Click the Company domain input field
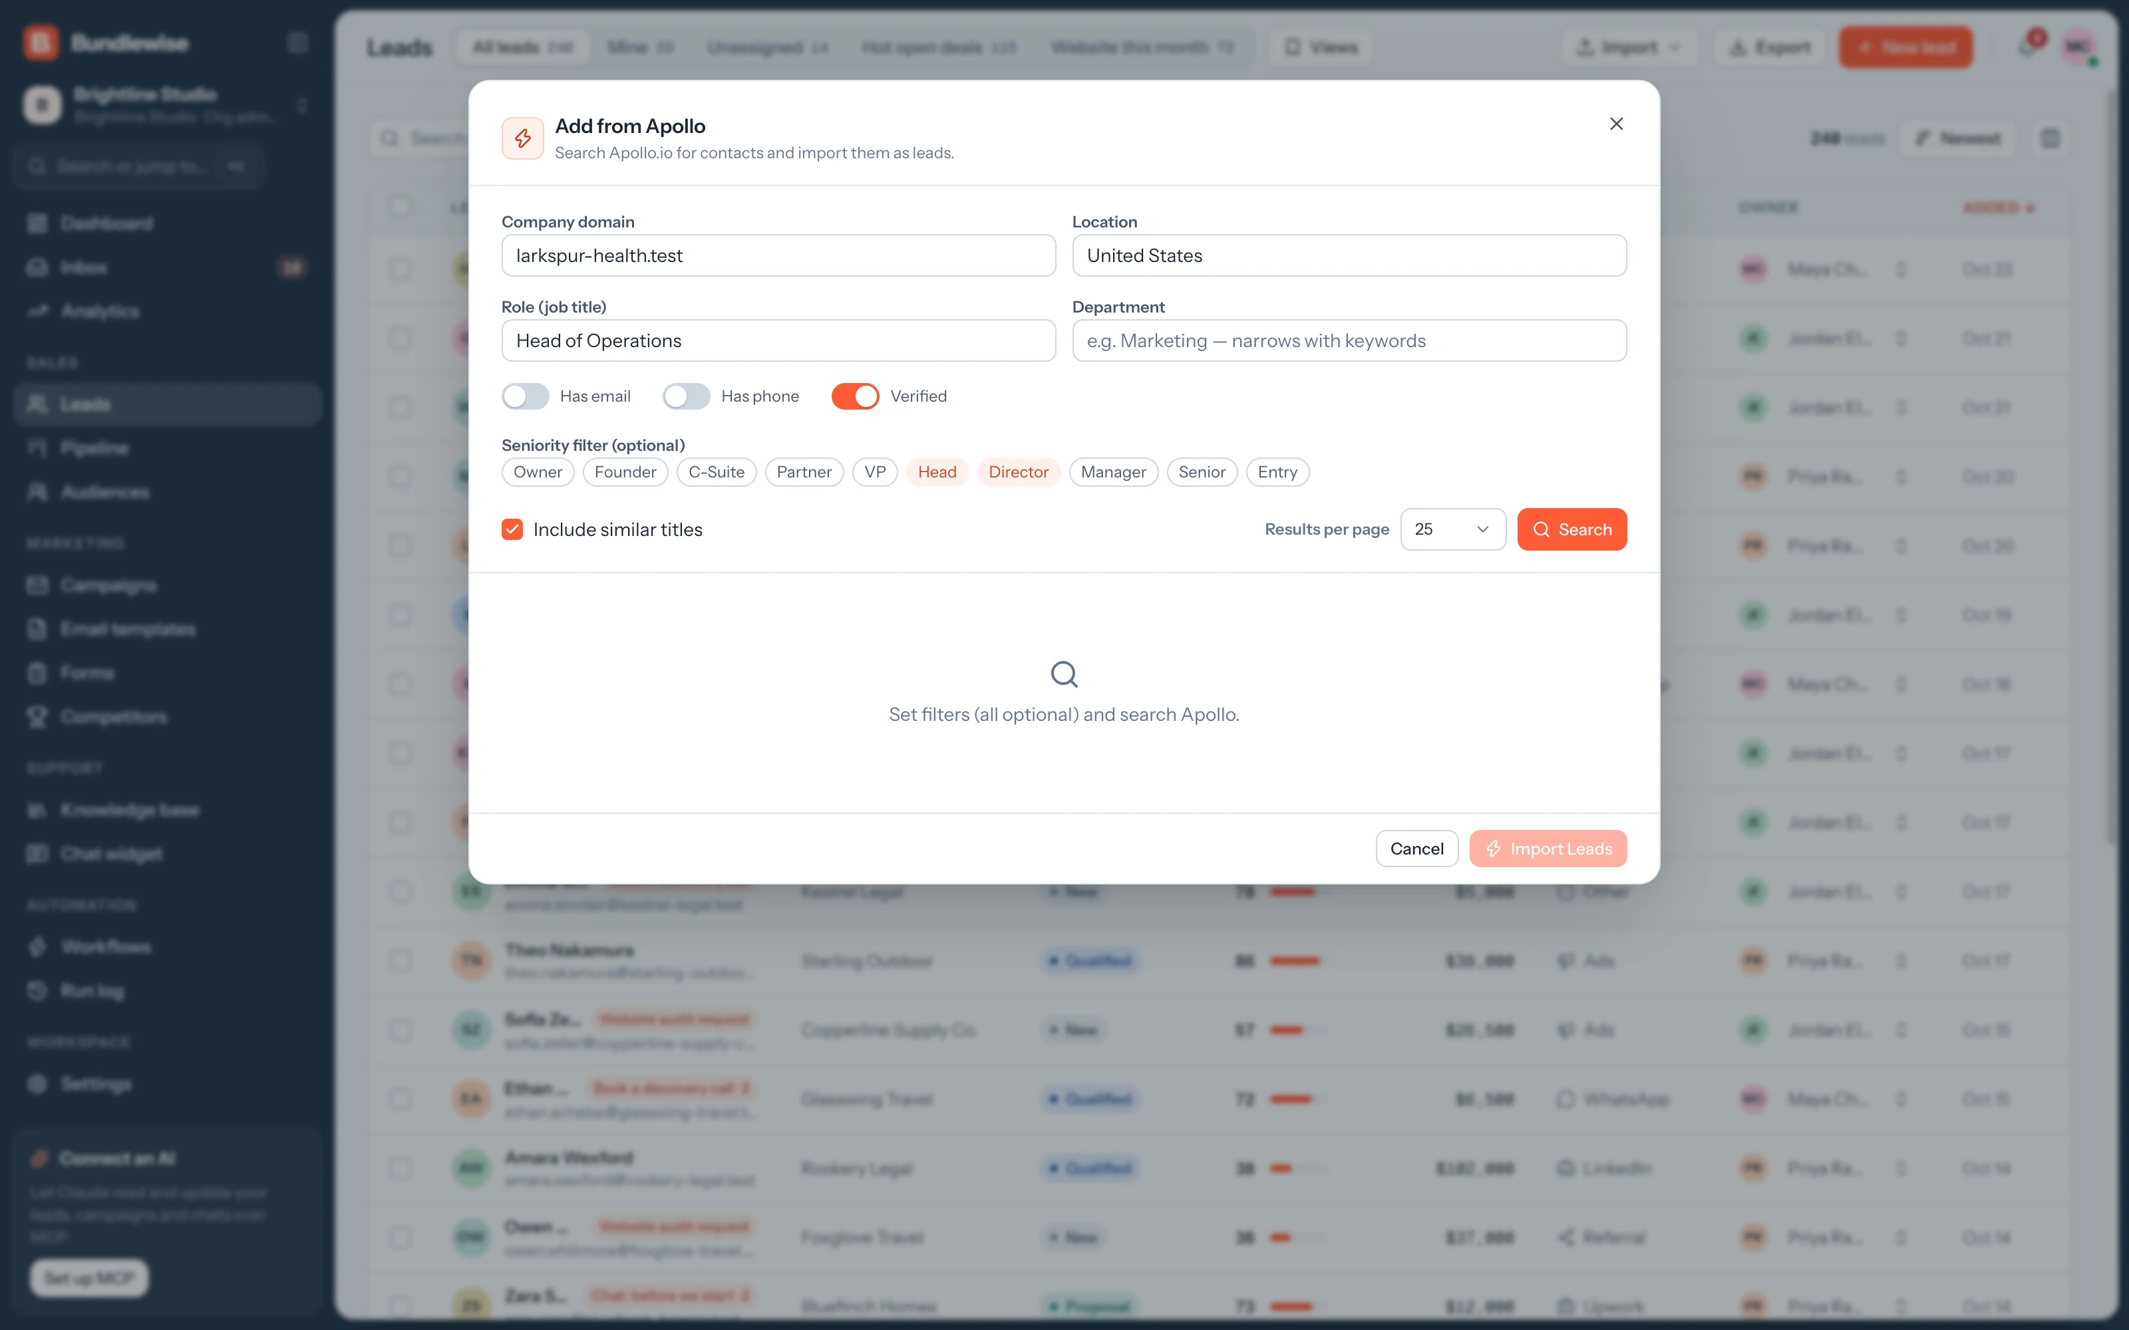2129x1330 pixels. [x=778, y=255]
